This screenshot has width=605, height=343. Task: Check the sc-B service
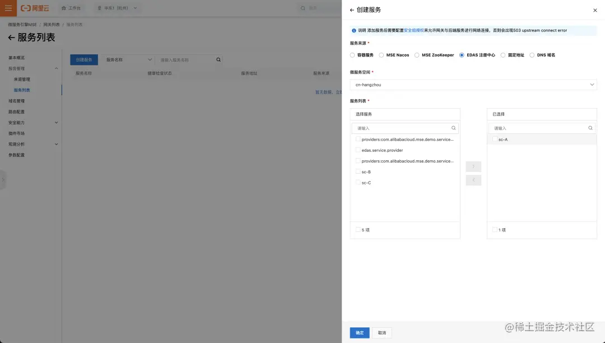(x=358, y=171)
